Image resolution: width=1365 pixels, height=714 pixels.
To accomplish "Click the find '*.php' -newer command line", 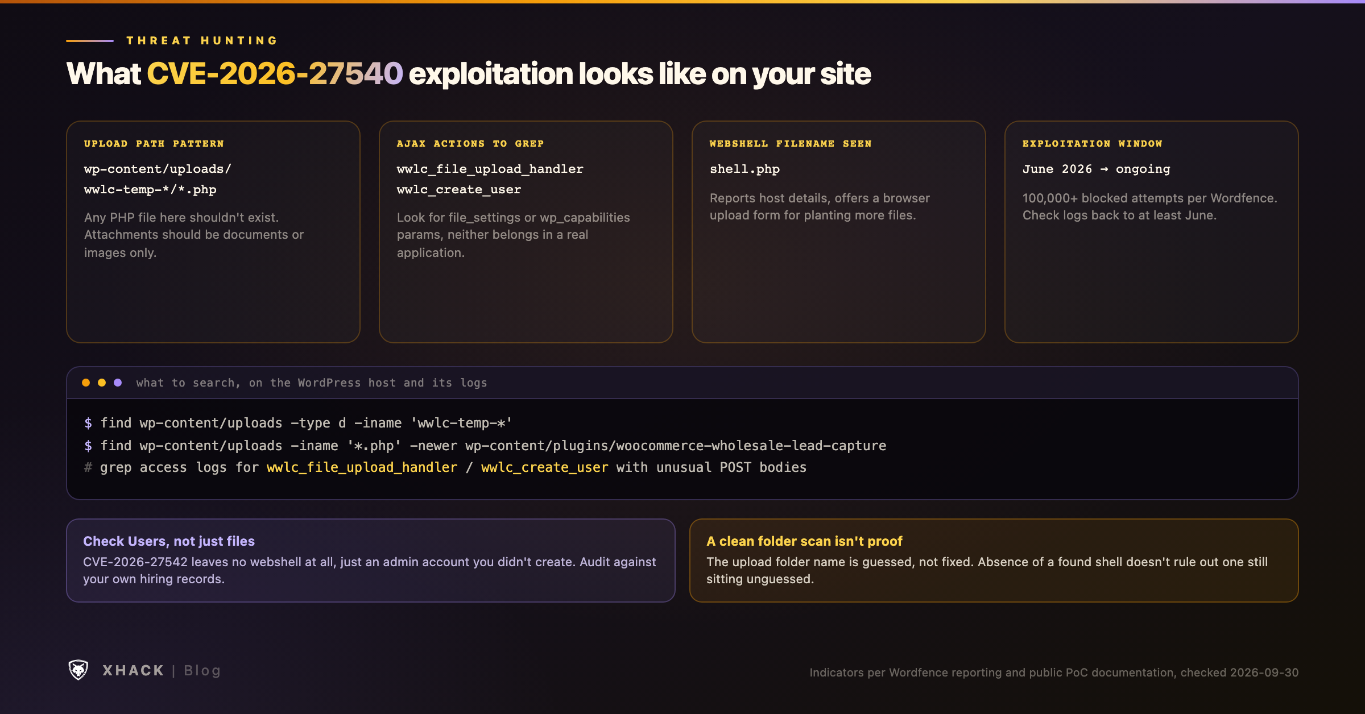I will point(485,446).
